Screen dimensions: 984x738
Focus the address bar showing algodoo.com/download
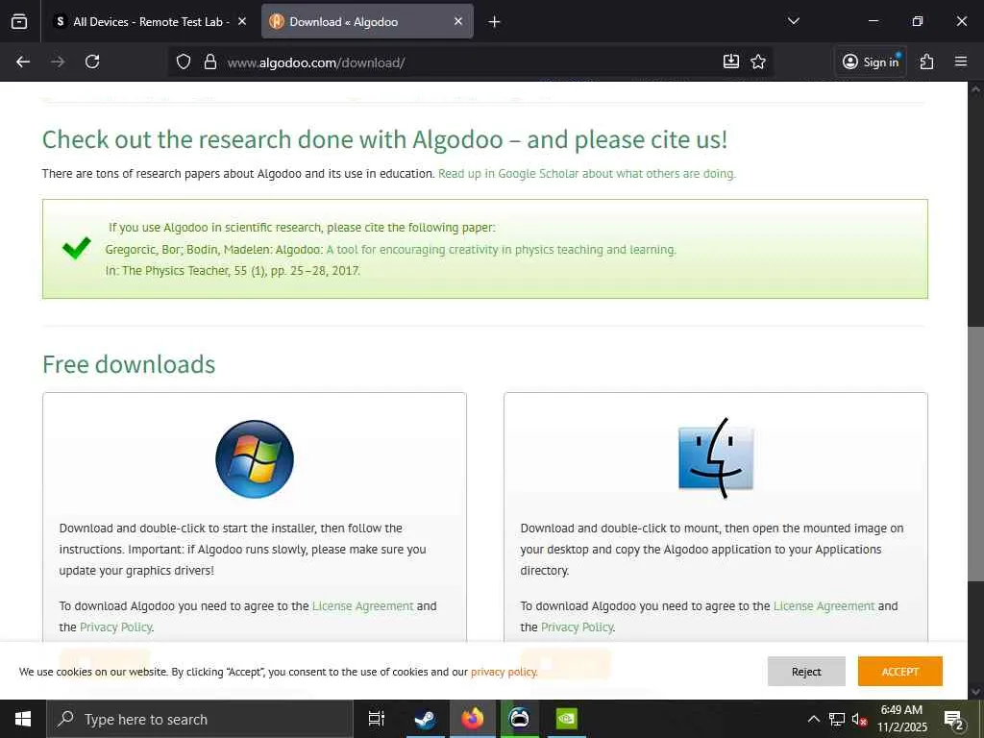[471, 62]
